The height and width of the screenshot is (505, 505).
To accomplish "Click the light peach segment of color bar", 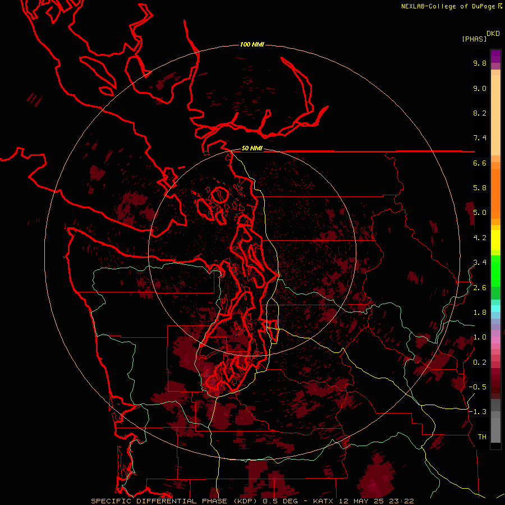I will (x=495, y=115).
